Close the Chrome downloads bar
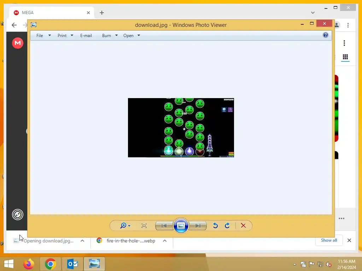Image resolution: width=362 pixels, height=271 pixels. (349, 240)
